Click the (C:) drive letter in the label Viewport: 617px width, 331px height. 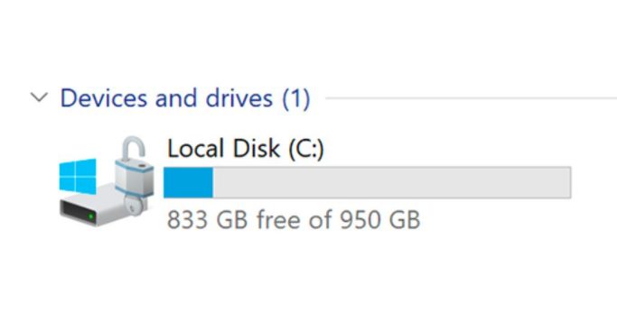(306, 149)
